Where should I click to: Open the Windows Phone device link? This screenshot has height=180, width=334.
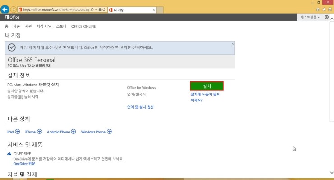coord(93,132)
